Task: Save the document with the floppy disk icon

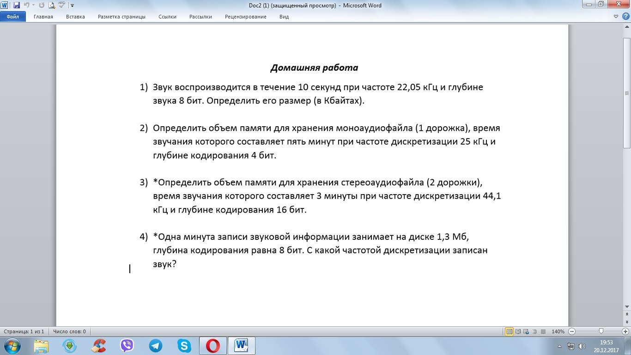Action: (x=17, y=6)
